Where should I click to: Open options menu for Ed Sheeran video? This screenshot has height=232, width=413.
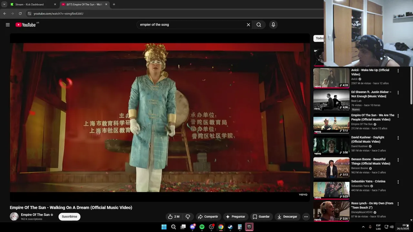[x=398, y=92]
